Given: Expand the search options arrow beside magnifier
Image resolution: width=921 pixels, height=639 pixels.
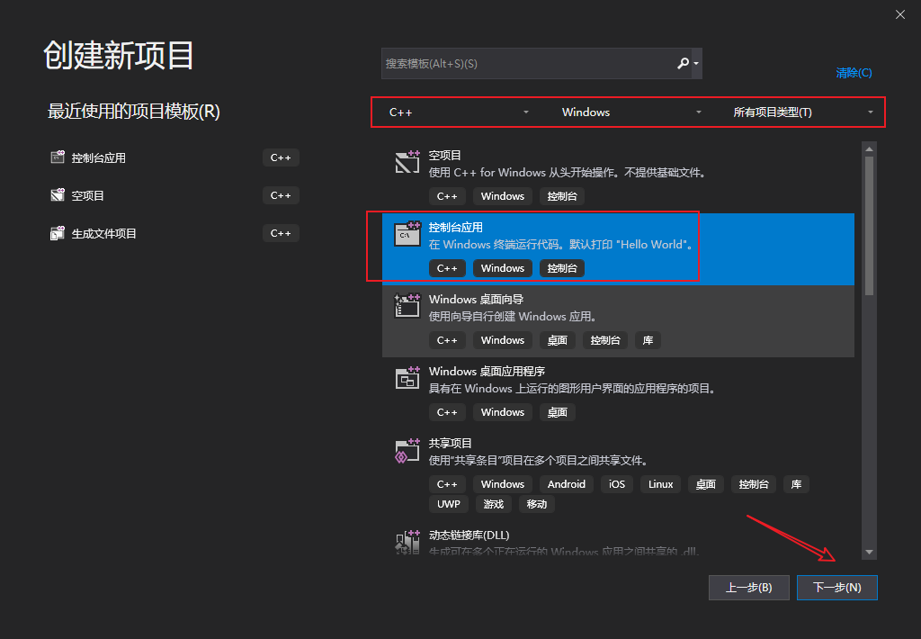Looking at the screenshot, I should coord(694,63).
